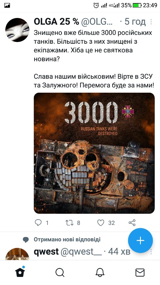
Task: Like OLGA's tweet with heart icon
Action: [x=101, y=223]
